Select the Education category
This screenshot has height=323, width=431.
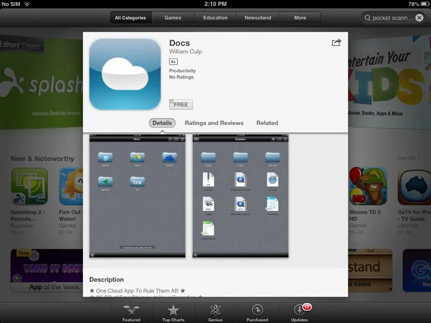(215, 18)
